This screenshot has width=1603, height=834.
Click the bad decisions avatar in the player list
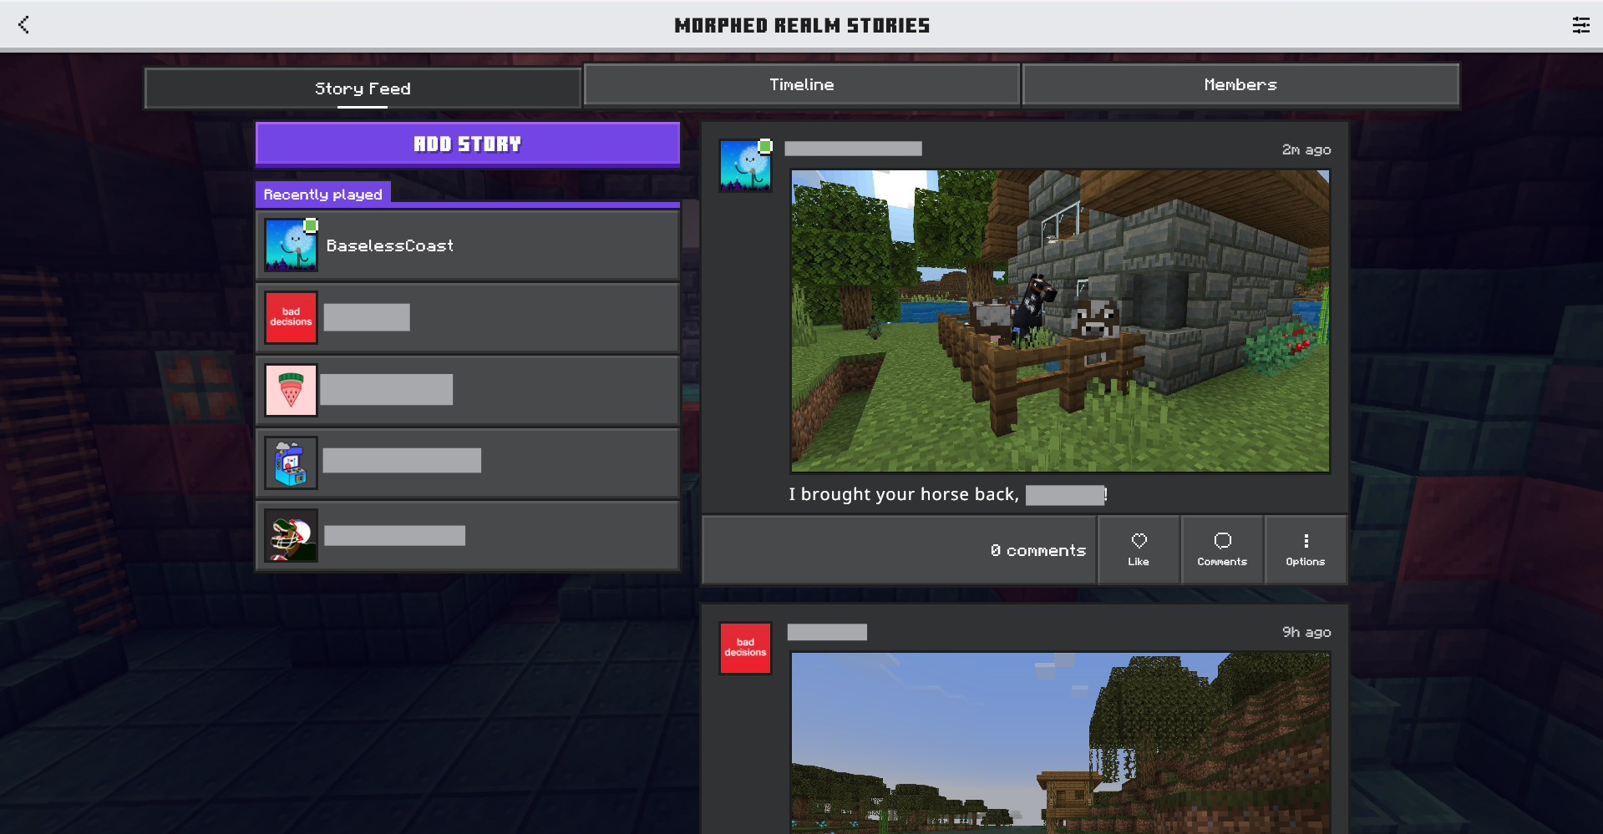tap(291, 317)
